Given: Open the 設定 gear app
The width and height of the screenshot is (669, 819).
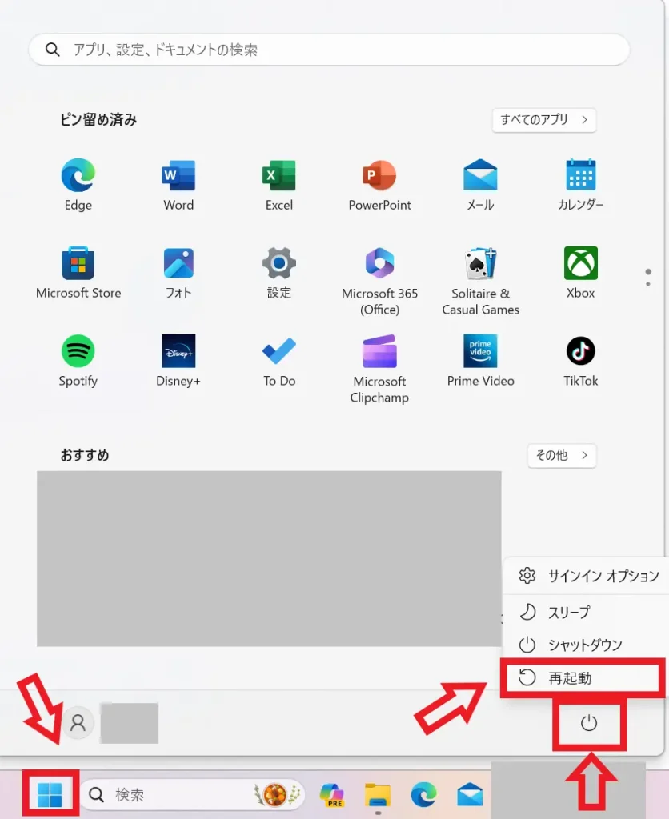Looking at the screenshot, I should (x=279, y=273).
